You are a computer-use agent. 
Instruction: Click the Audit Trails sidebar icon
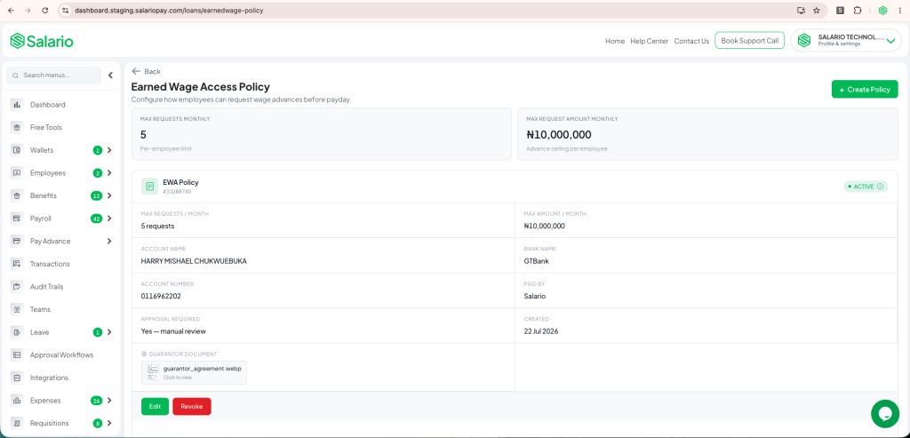17,287
